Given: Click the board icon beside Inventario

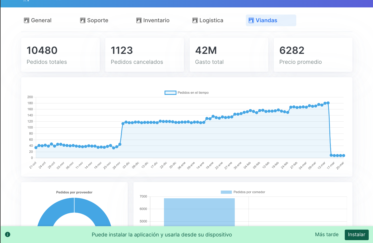Looking at the screenshot, I should coord(139,20).
